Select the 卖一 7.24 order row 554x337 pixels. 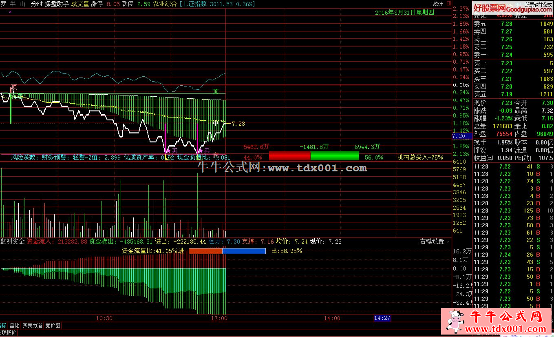click(x=513, y=55)
